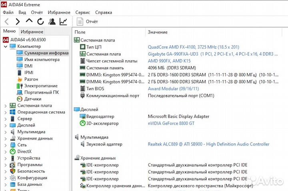Open the Сервис menu
288x191 pixels.
pos(83,12)
